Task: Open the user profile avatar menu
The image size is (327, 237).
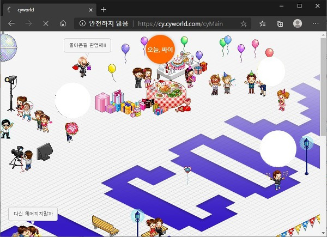Action: [x=298, y=23]
